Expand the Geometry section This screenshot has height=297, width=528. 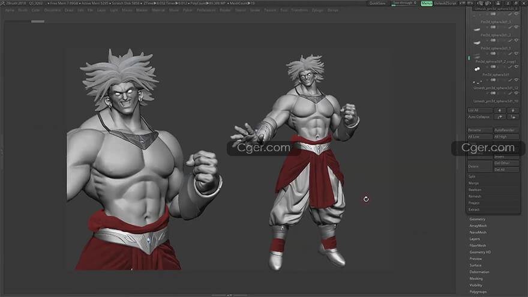[478, 219]
